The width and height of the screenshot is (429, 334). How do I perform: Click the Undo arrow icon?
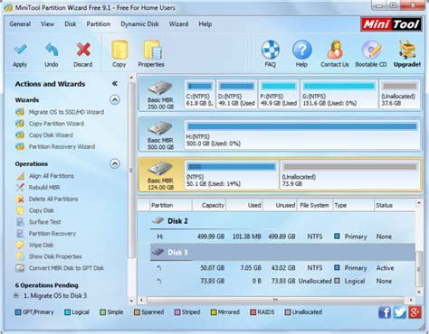tap(52, 50)
